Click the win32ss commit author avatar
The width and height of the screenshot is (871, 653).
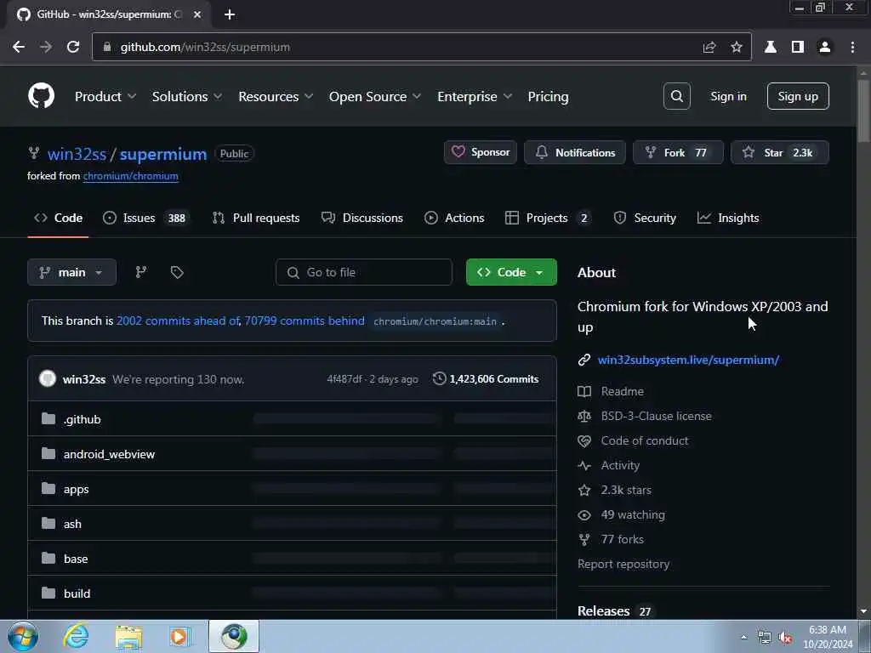pos(48,378)
